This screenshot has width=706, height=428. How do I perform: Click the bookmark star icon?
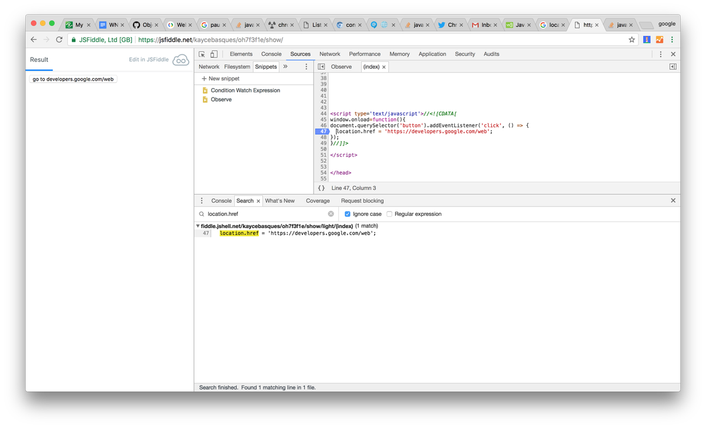click(632, 39)
